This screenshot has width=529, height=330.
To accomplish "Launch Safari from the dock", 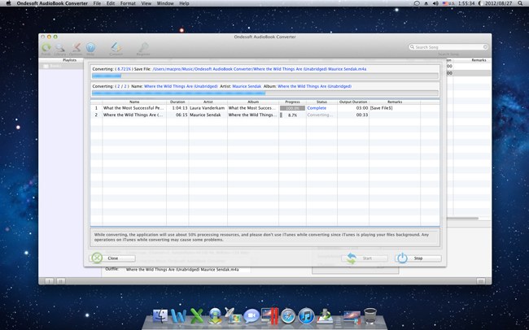I will [288, 316].
